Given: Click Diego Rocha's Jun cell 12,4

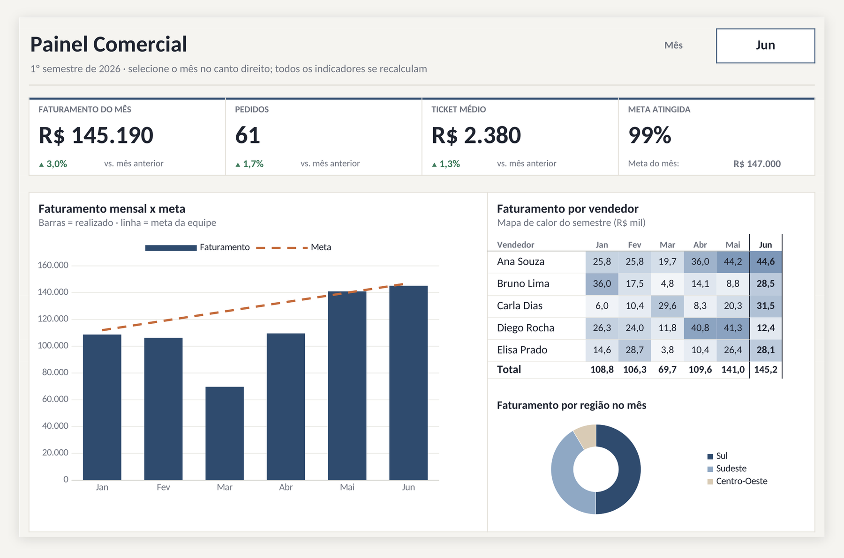Looking at the screenshot, I should [766, 328].
